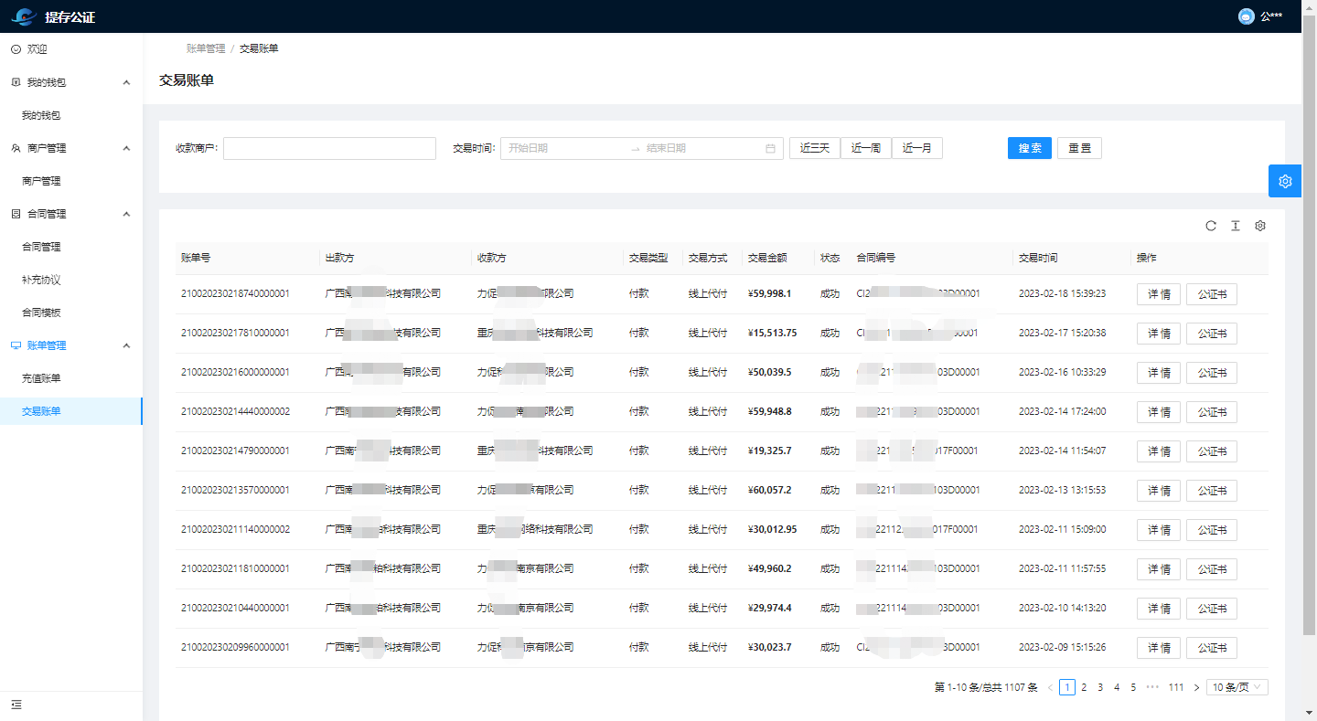Screen dimensions: 1317x721
Task: Go to page 3
Action: [1100, 687]
